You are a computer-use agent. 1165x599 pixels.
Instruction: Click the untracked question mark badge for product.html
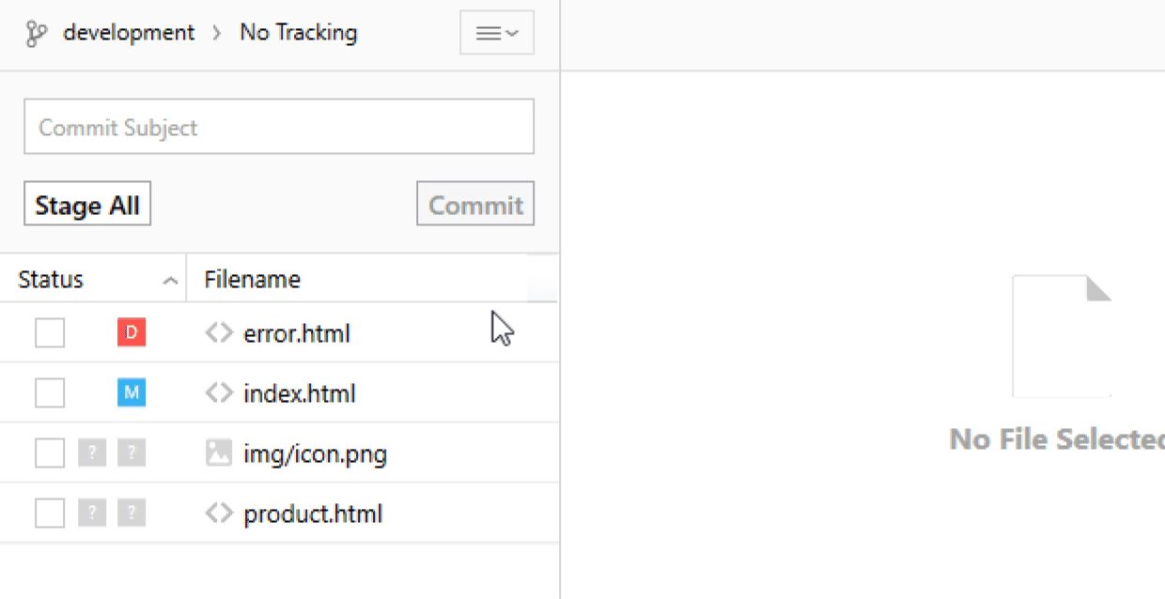tap(132, 513)
